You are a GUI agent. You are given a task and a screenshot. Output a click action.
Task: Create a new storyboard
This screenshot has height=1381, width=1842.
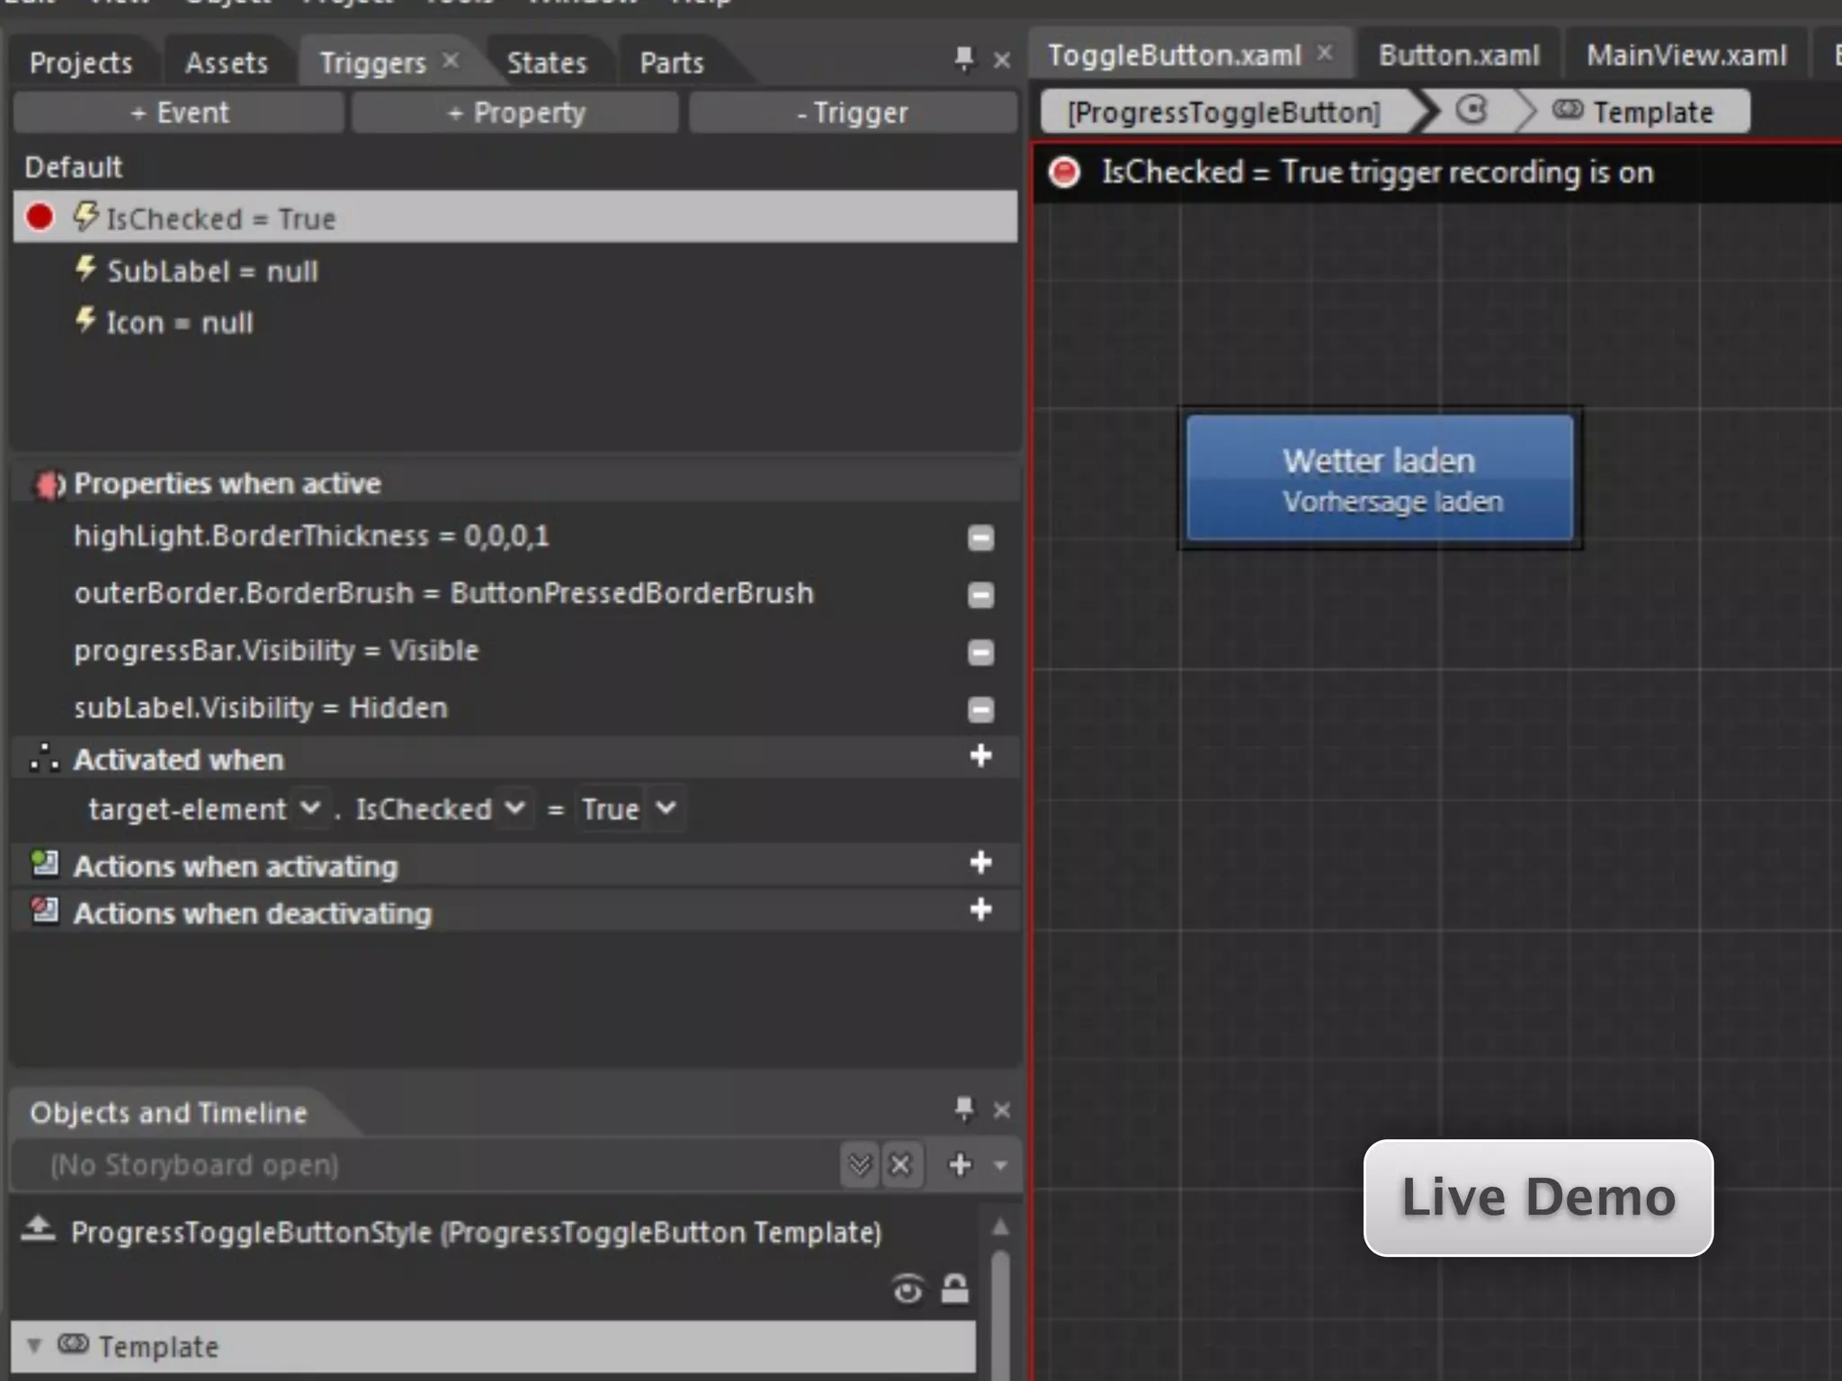pyautogui.click(x=961, y=1165)
